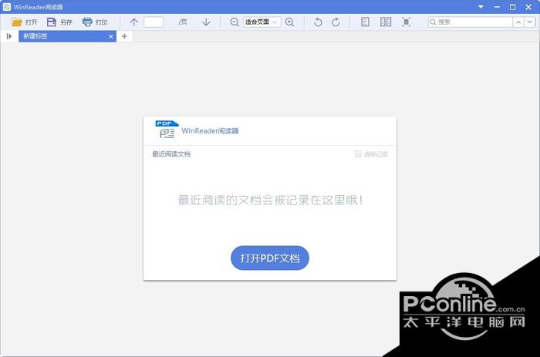The width and height of the screenshot is (540, 357).
Task: Click the 搜索 search input field
Action: pyautogui.click(x=471, y=22)
